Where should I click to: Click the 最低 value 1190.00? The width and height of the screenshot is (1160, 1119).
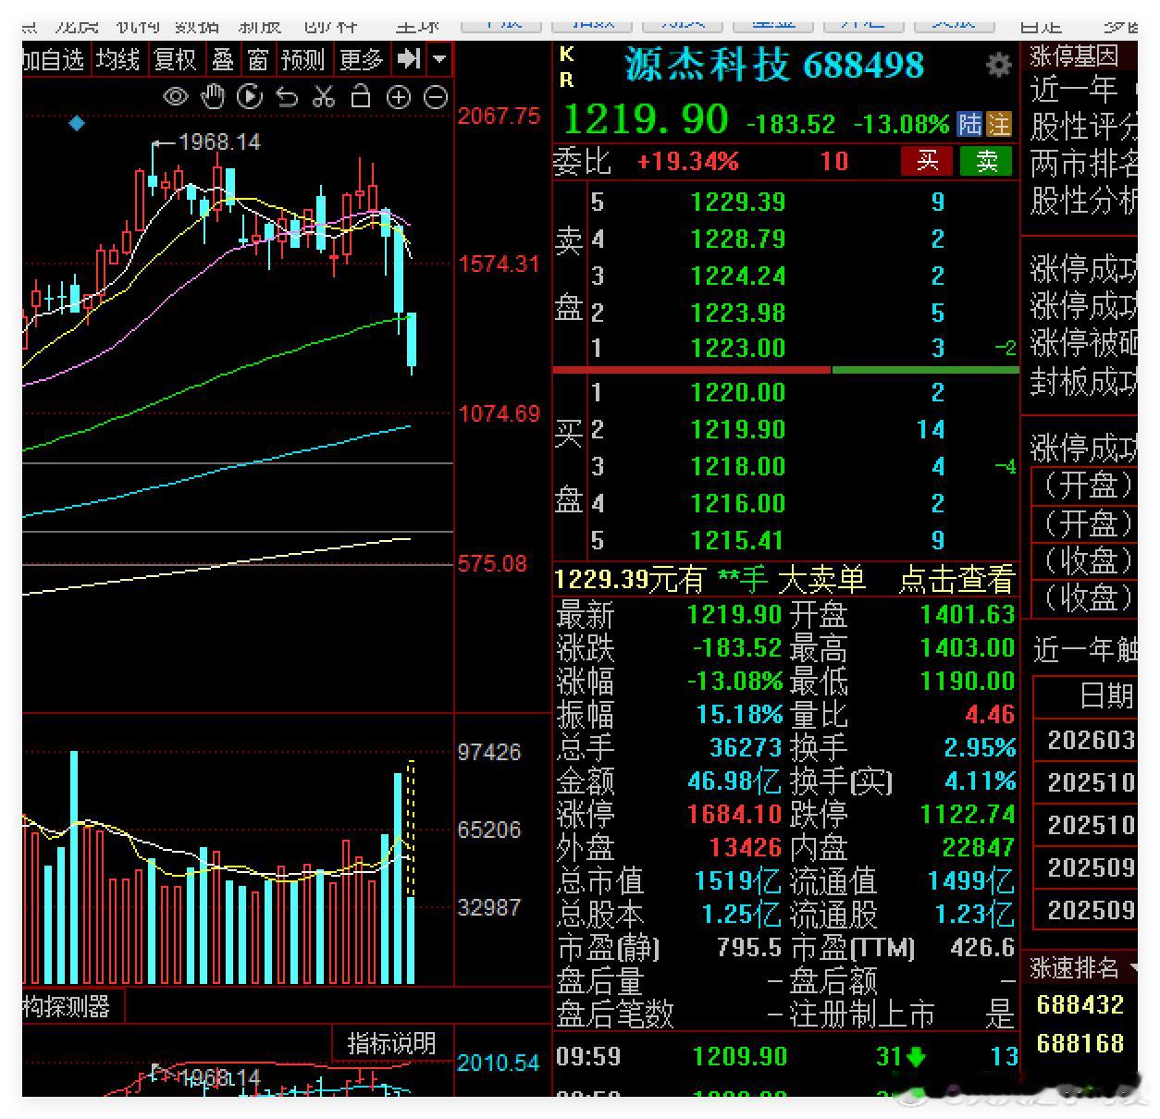click(x=967, y=681)
